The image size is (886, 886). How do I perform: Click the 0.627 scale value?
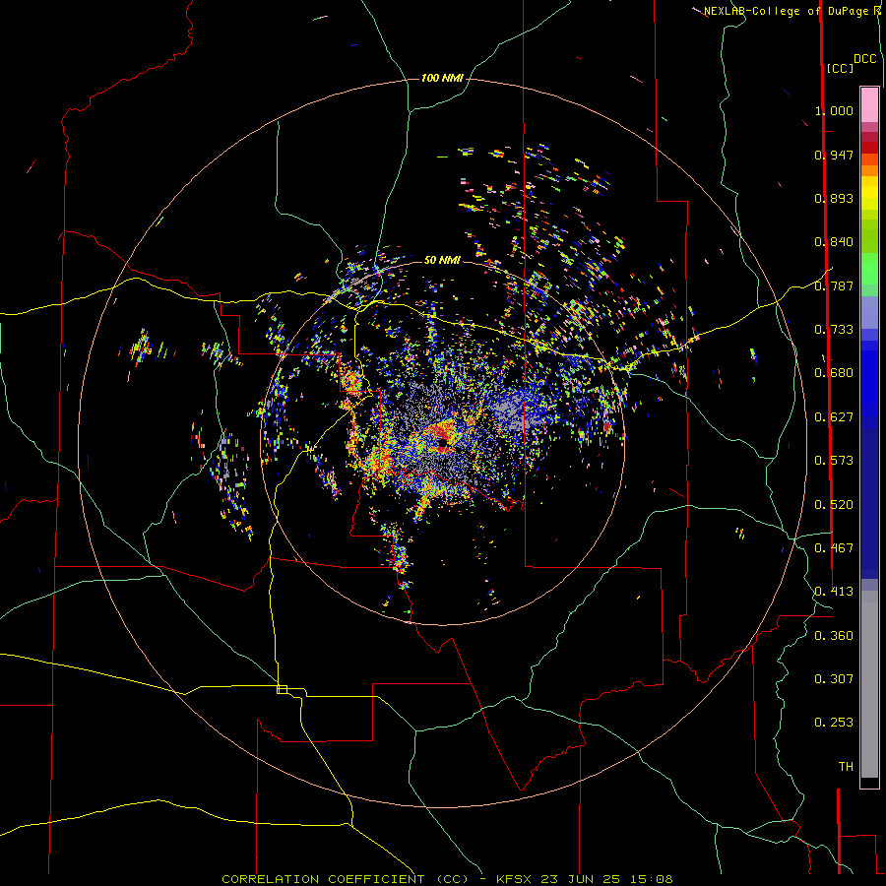[x=834, y=417]
